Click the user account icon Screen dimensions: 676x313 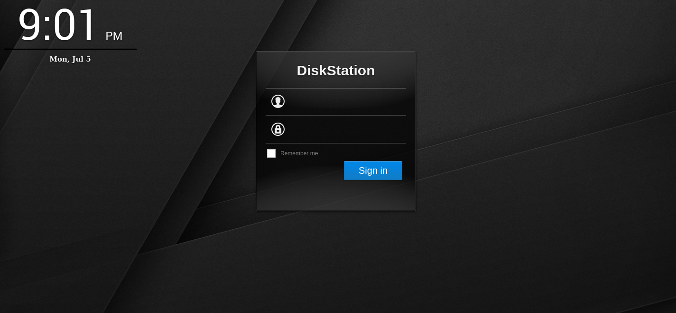(278, 101)
